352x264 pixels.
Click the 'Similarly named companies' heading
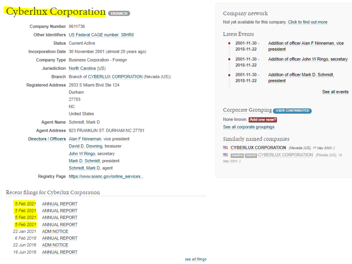[x=256, y=139]
